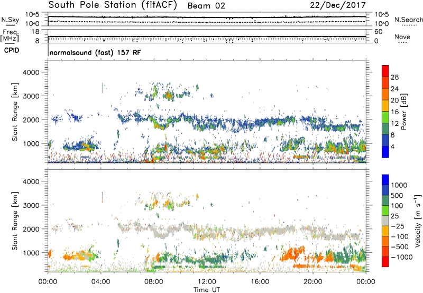
Task: Click the "16" tick on Power colorbar
Action: click(394, 112)
